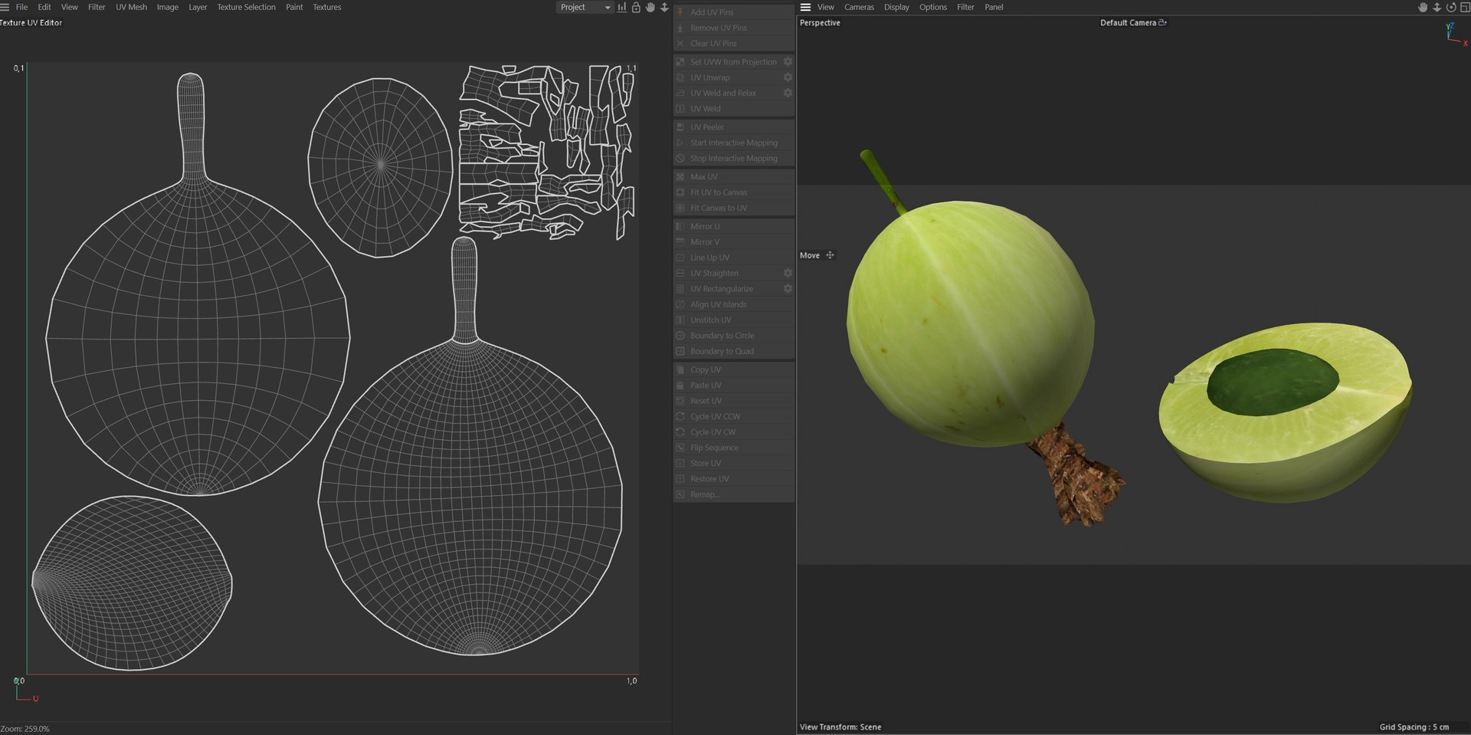
Task: Click Line Up UV
Action: [x=734, y=258]
